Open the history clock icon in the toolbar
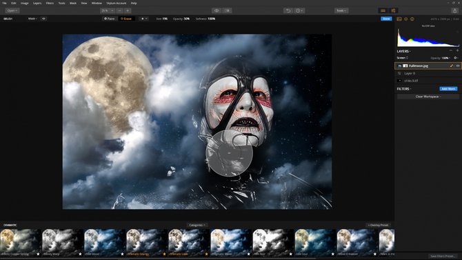The height and width of the screenshot is (260, 462). pos(299,10)
